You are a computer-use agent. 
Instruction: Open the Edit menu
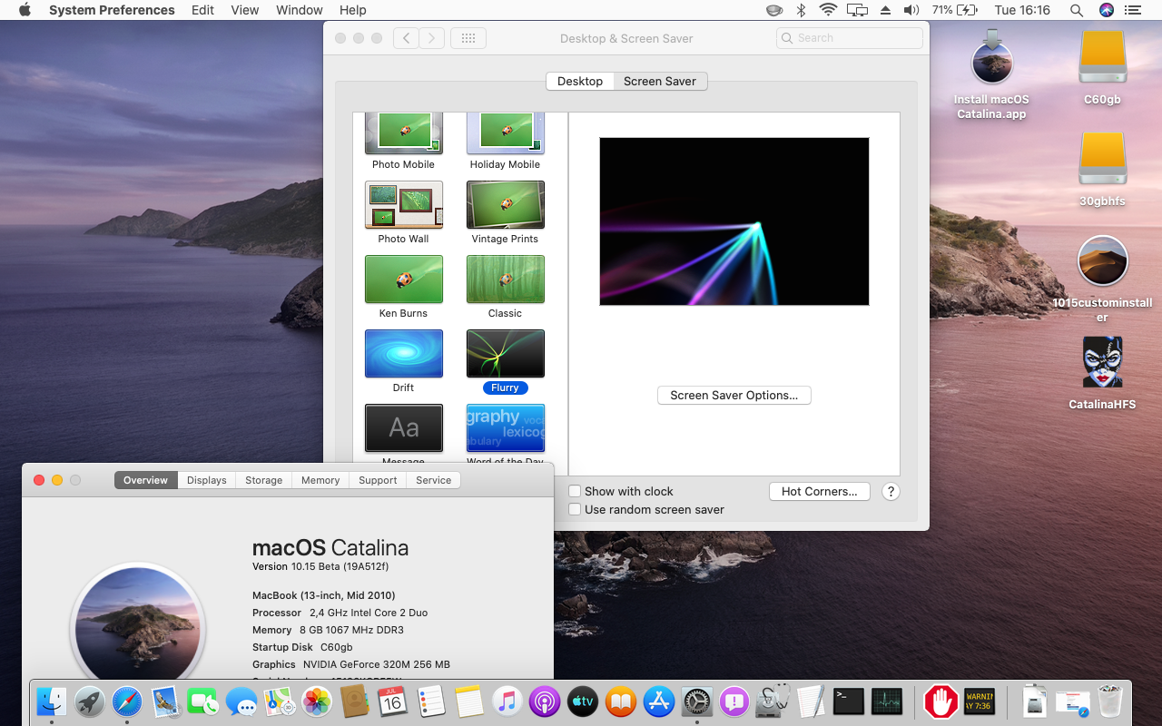[203, 10]
